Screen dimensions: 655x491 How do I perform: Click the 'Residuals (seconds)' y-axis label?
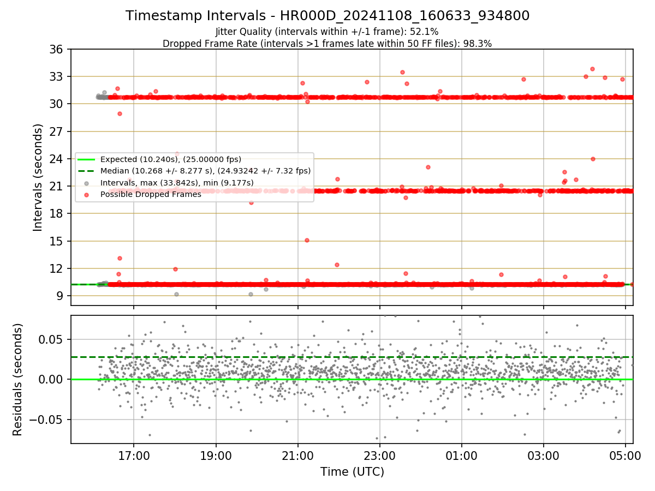(18, 379)
